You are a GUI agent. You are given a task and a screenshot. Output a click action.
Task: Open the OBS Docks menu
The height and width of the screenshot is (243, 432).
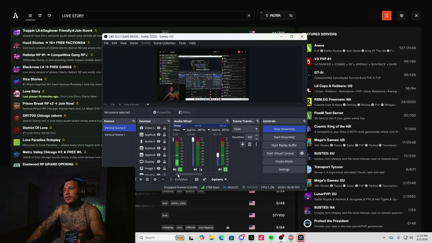[x=134, y=43]
